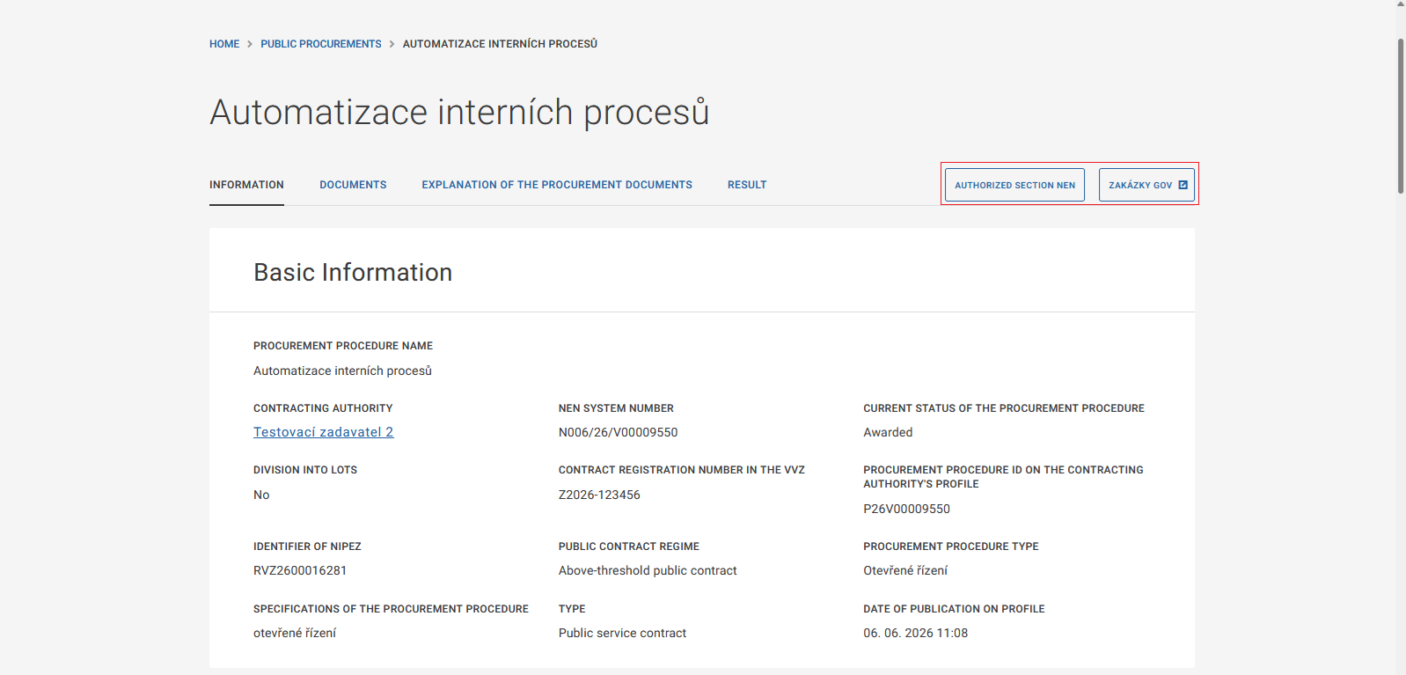Screen dimensions: 1406x675
Task: Click Division into lots value No
Action: pos(261,495)
